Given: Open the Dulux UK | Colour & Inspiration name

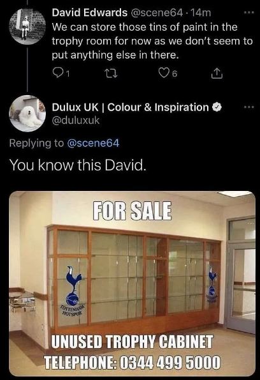Looking at the screenshot, I should [x=131, y=107].
